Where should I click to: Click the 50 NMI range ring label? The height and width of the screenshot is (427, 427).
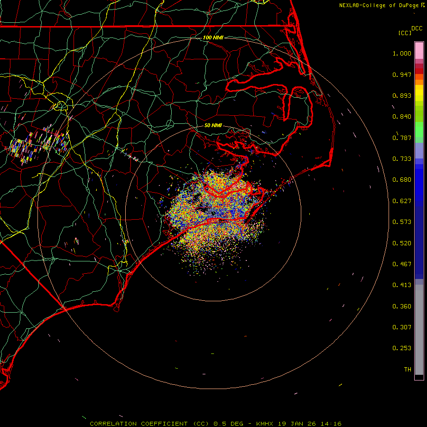click(213, 125)
